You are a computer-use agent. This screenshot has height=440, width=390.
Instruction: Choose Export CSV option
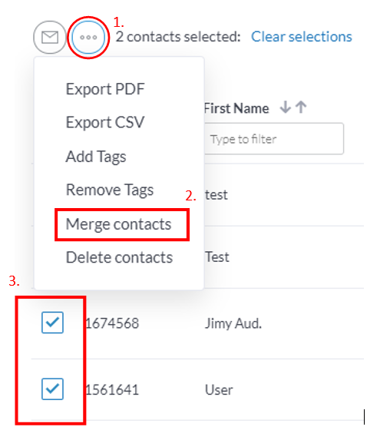coord(105,123)
